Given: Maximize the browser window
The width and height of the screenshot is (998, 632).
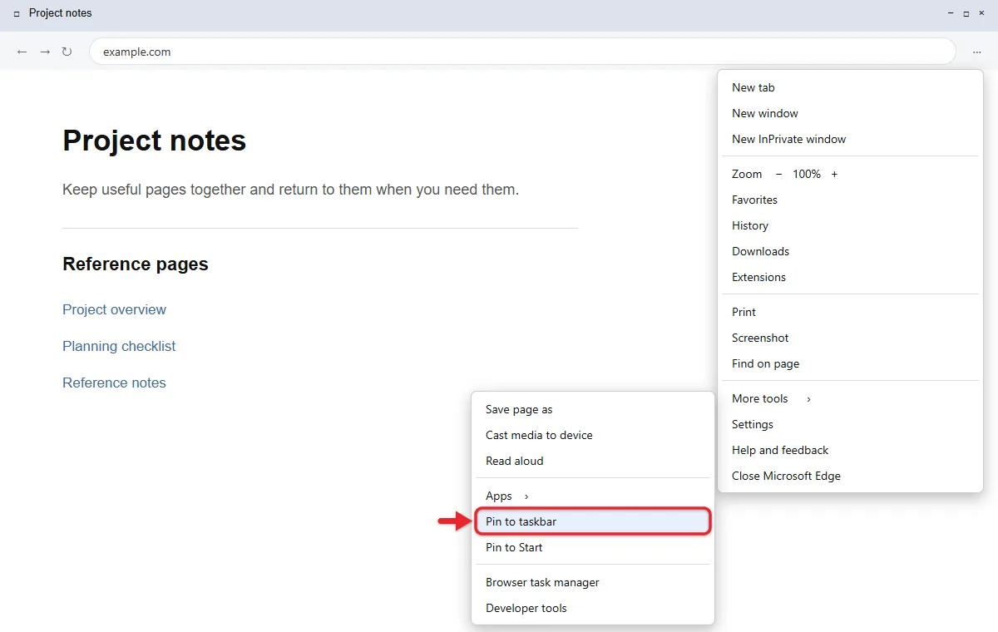Looking at the screenshot, I should 966,14.
